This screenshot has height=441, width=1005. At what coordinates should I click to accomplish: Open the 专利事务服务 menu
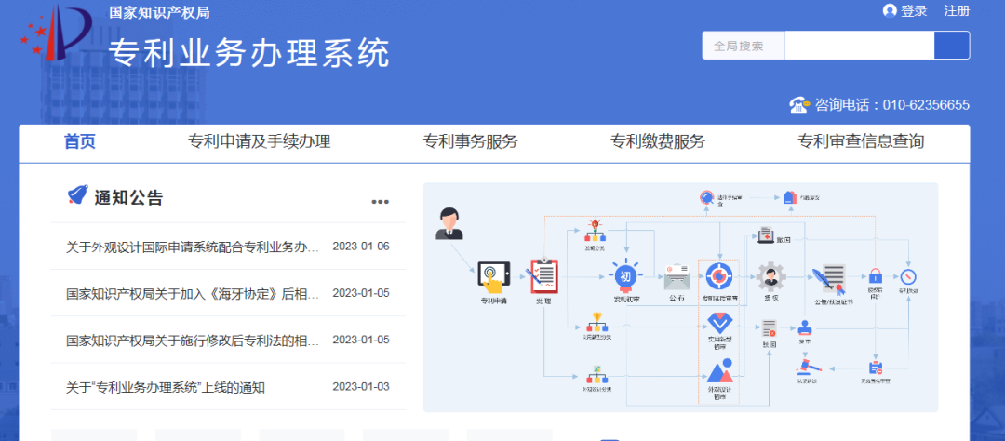(471, 141)
